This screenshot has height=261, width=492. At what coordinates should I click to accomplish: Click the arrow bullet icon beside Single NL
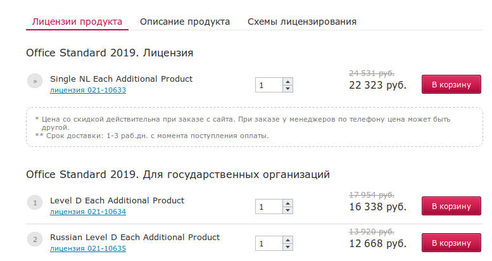[35, 81]
